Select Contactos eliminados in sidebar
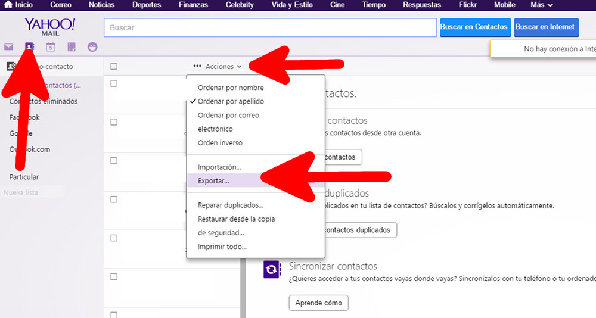Image resolution: width=596 pixels, height=318 pixels. [x=44, y=101]
